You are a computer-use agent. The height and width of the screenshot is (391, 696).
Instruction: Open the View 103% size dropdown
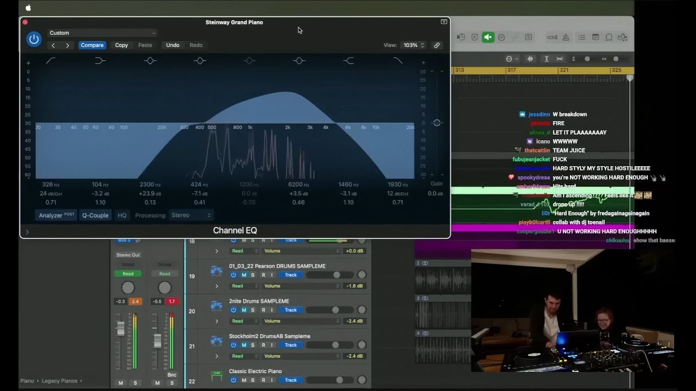[x=414, y=45]
